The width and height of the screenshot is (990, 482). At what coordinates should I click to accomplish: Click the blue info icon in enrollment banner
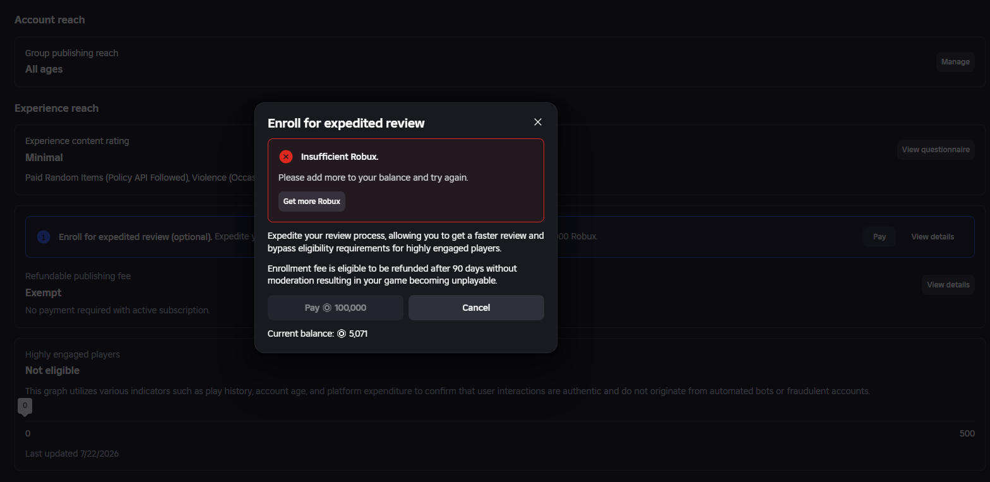[x=44, y=237]
